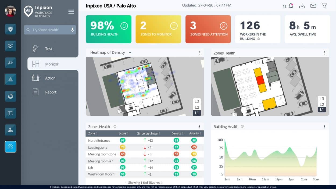
Task: Click Meeting room zone score badge 65
Action: point(123,154)
